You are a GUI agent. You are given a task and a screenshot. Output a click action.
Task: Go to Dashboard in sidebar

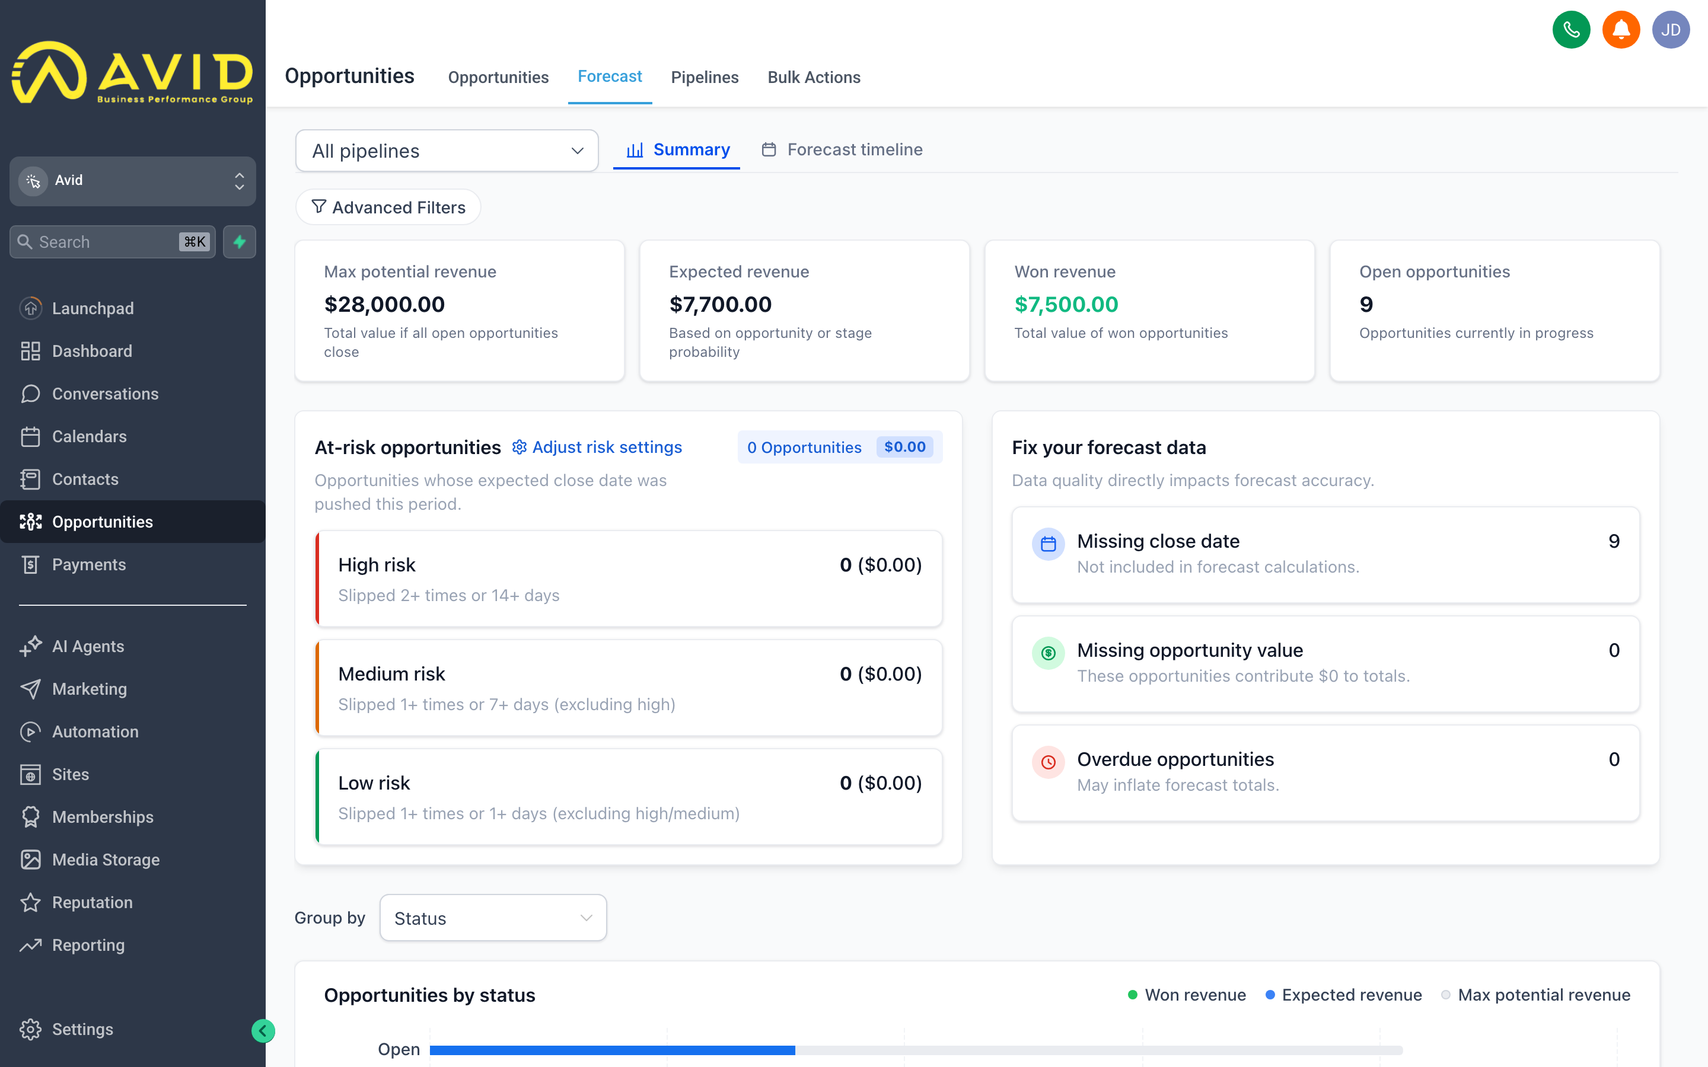click(x=133, y=351)
